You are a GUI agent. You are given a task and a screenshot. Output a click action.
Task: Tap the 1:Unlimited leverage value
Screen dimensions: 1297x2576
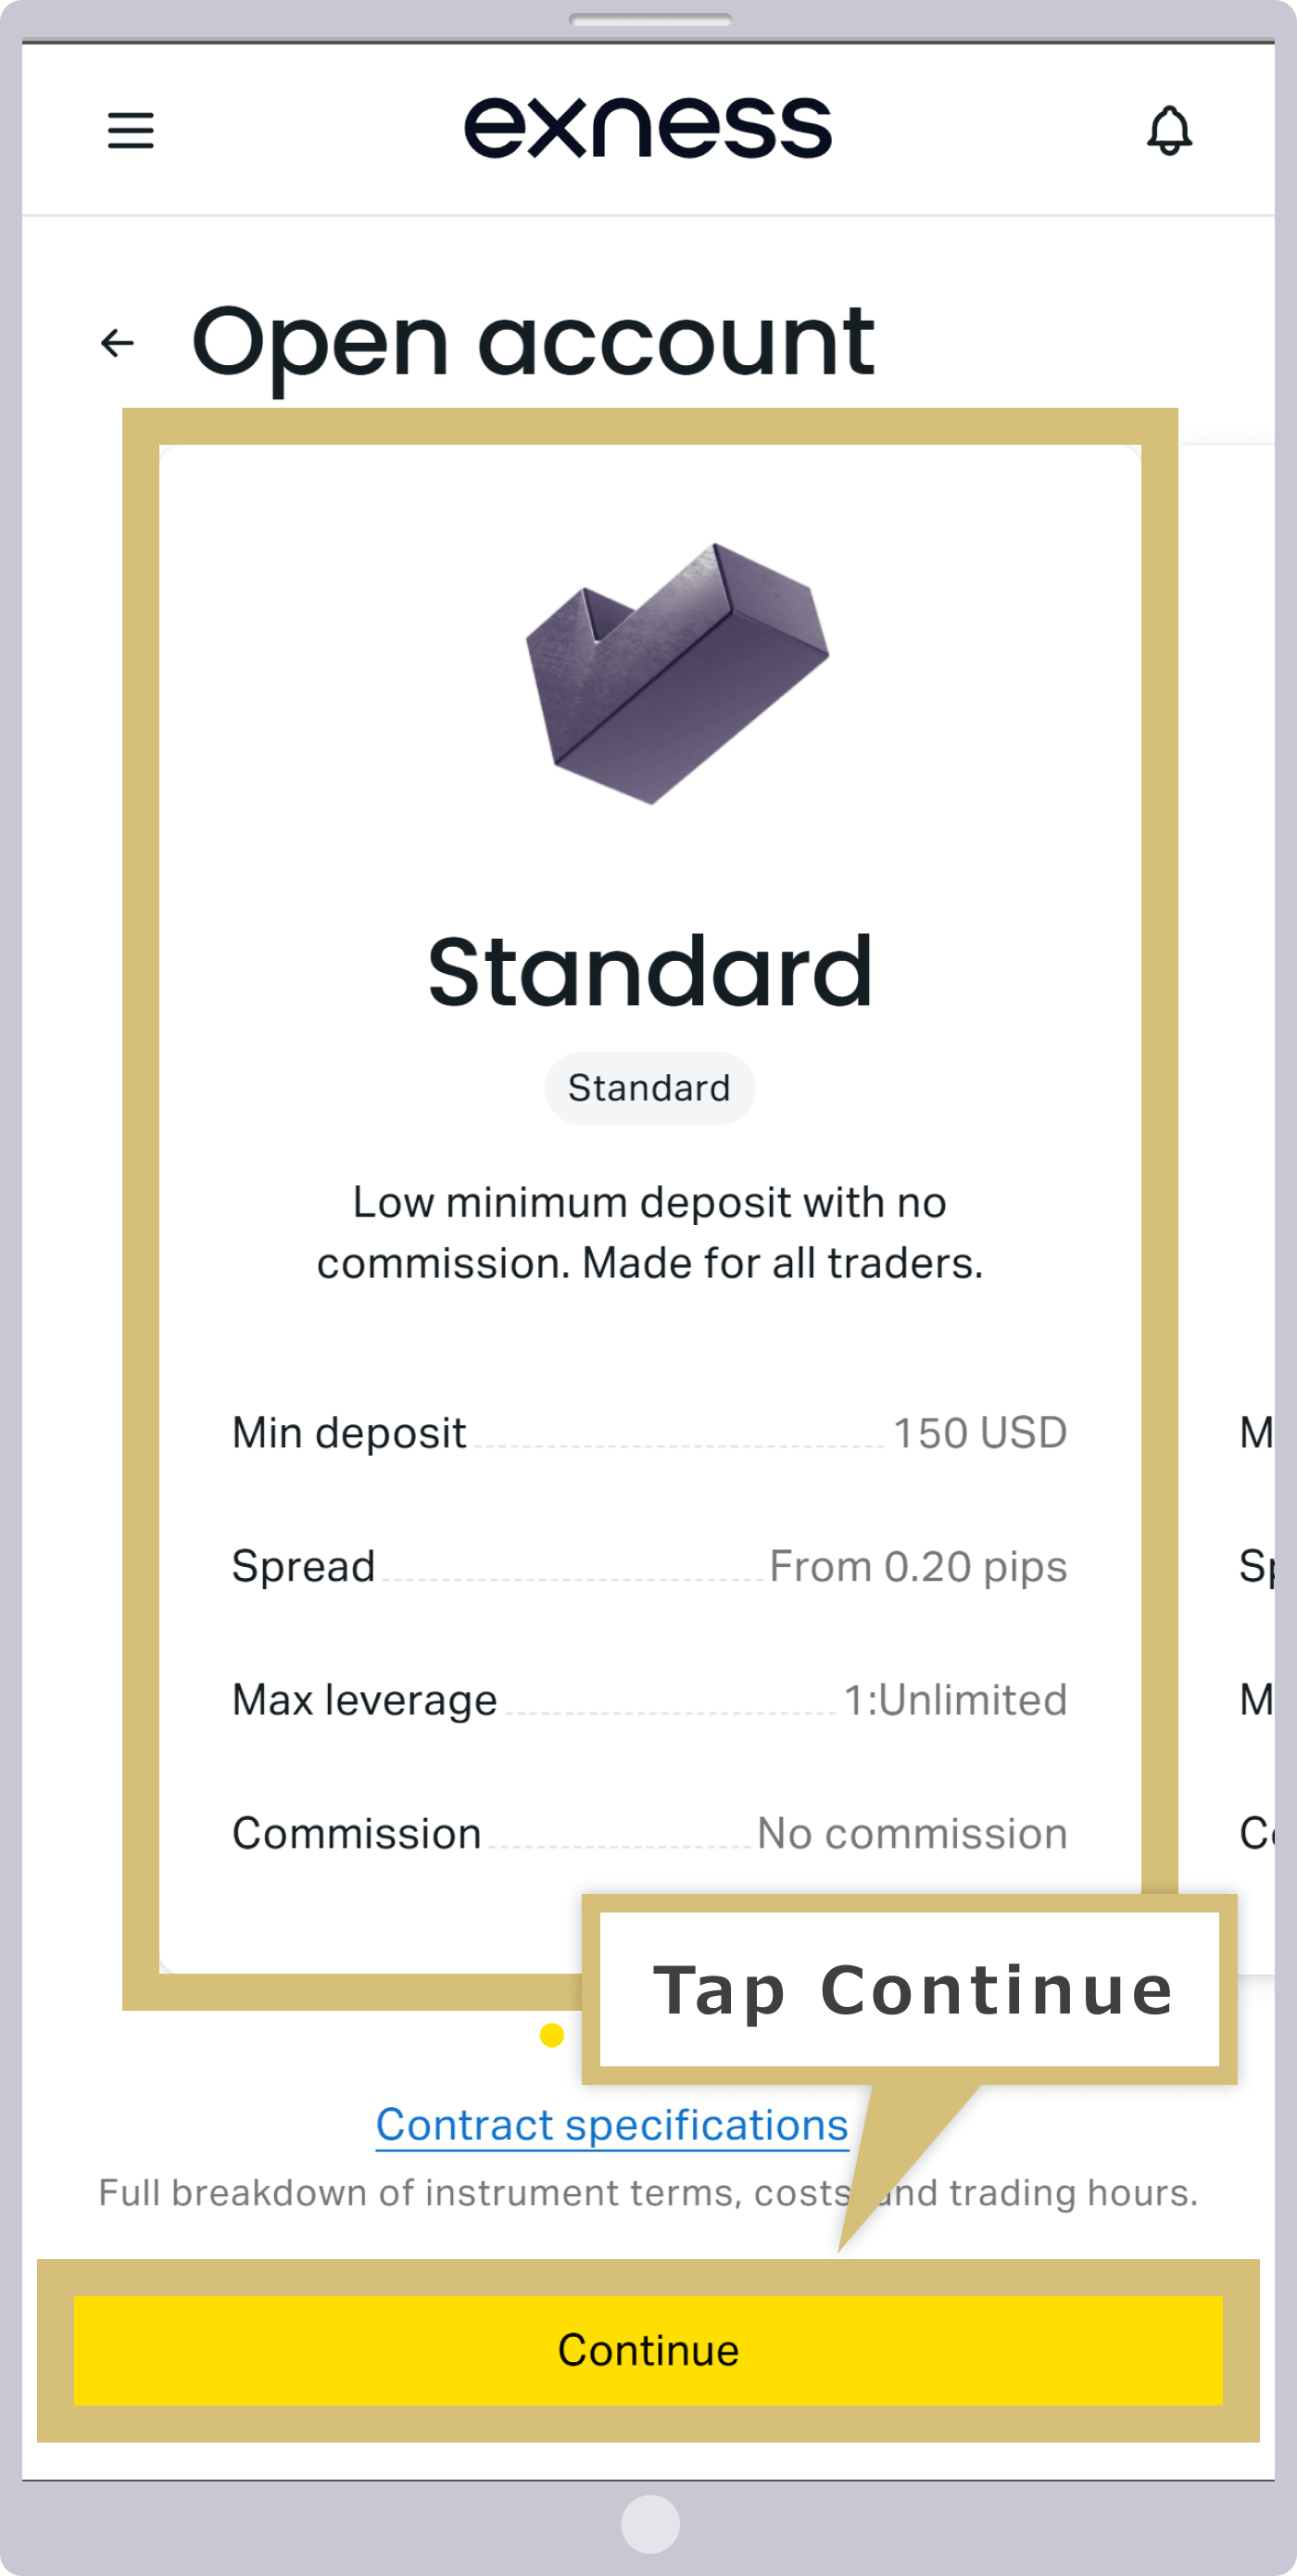[x=955, y=1700]
